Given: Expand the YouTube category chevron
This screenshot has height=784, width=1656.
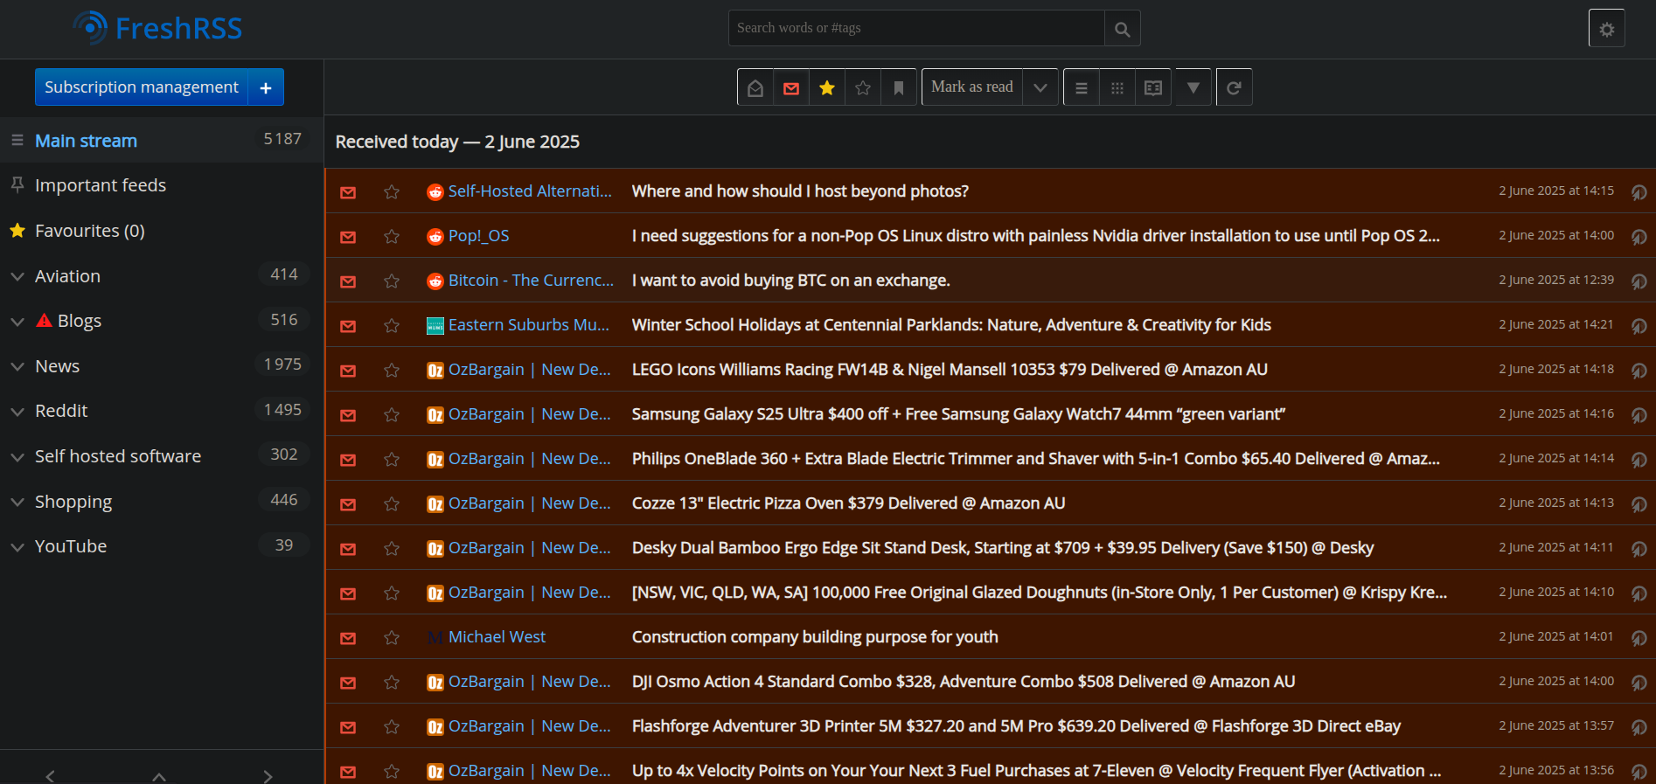Looking at the screenshot, I should tap(17, 547).
